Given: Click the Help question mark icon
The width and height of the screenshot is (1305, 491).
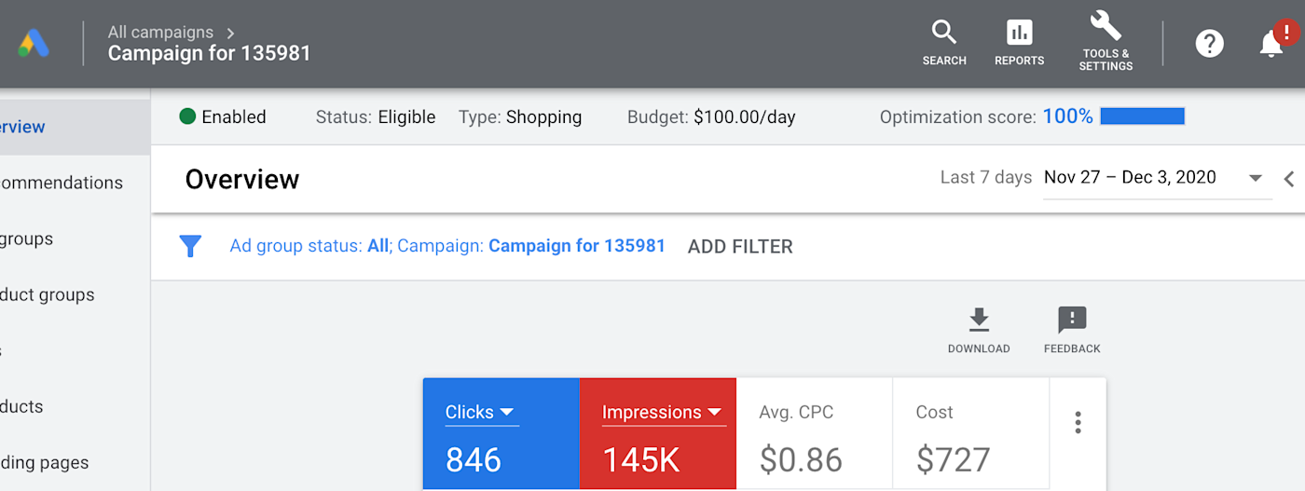Looking at the screenshot, I should pyautogui.click(x=1209, y=43).
